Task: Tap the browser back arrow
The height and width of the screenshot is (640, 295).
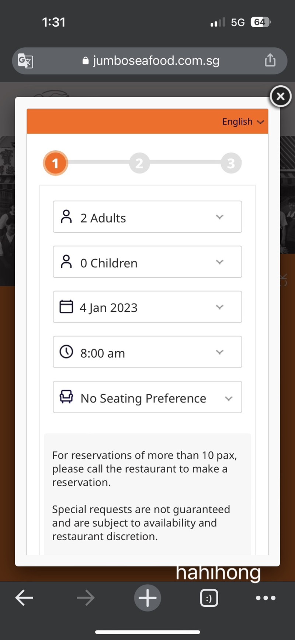Action: (x=24, y=598)
